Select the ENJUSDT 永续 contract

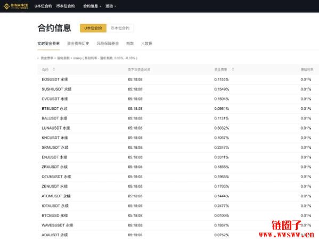(54, 157)
